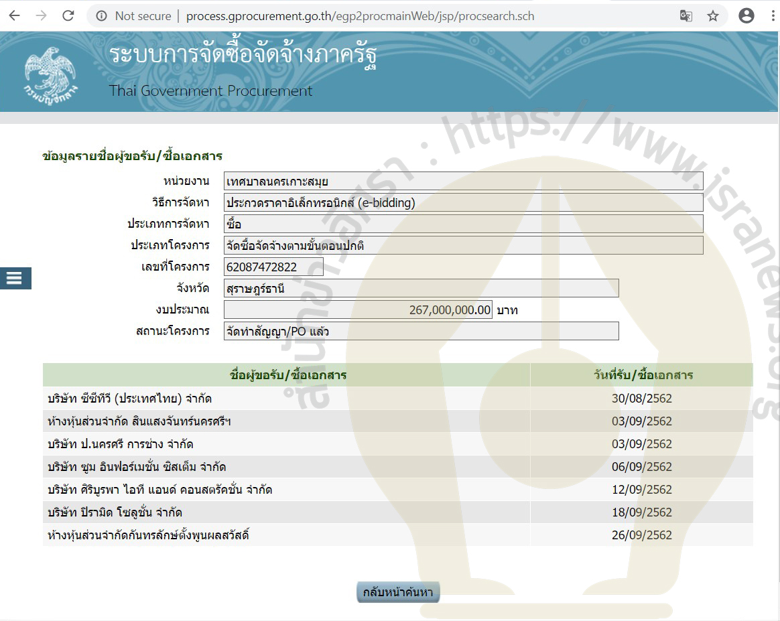
Task: Click the browser back arrow
Action: [14, 15]
